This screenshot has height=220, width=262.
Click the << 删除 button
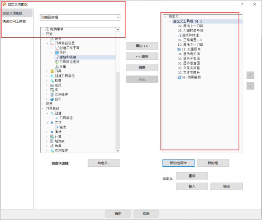142,56
